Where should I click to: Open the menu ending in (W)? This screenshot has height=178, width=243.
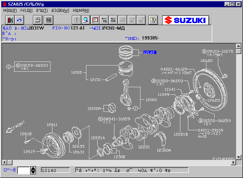(60, 11)
